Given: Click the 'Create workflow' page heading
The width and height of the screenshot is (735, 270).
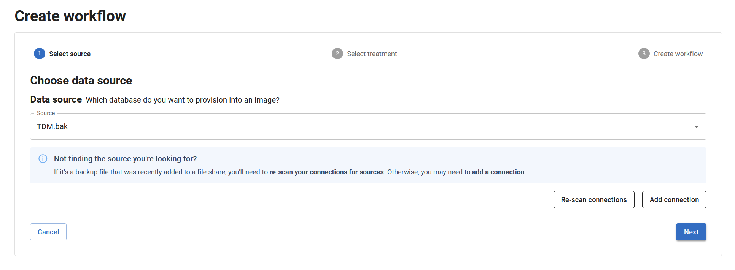Looking at the screenshot, I should tap(70, 16).
